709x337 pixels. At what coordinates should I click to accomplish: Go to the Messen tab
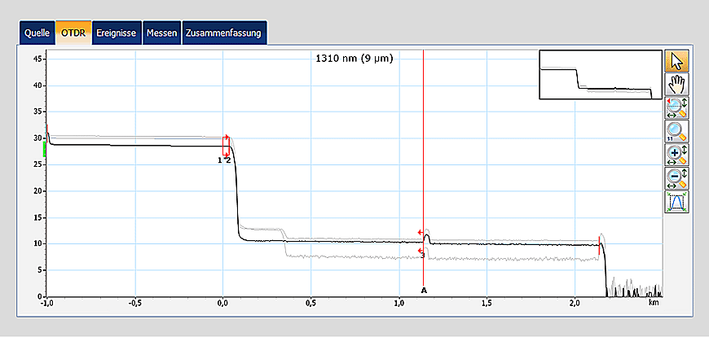point(161,33)
